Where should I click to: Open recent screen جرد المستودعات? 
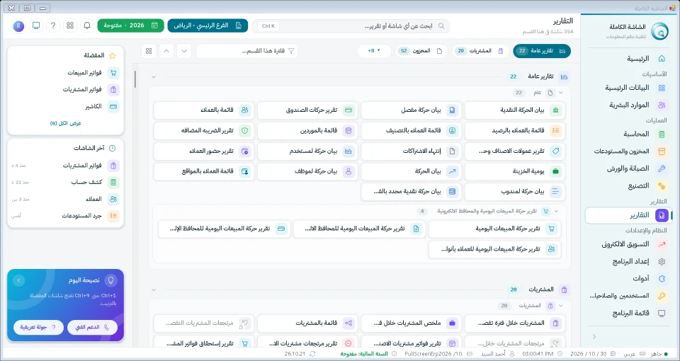(x=65, y=215)
